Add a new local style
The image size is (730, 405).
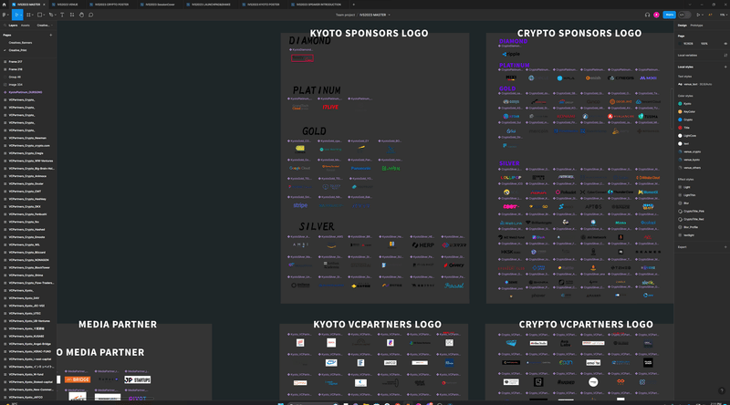725,67
